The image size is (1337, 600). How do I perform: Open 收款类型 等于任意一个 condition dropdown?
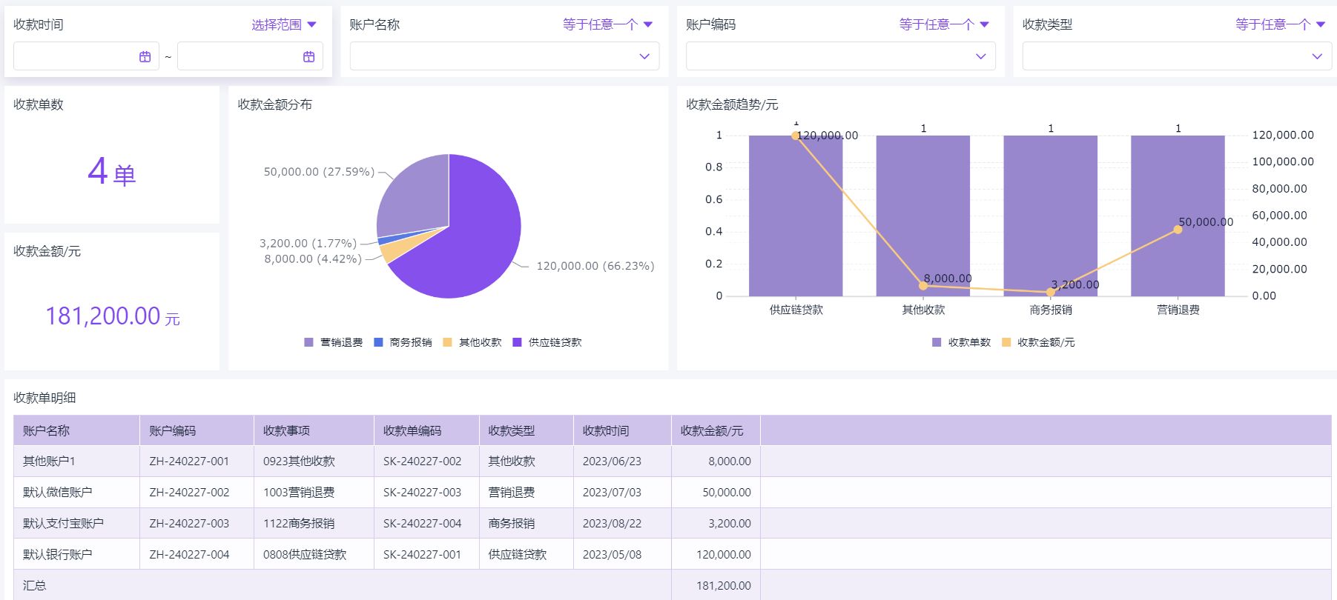[1280, 24]
